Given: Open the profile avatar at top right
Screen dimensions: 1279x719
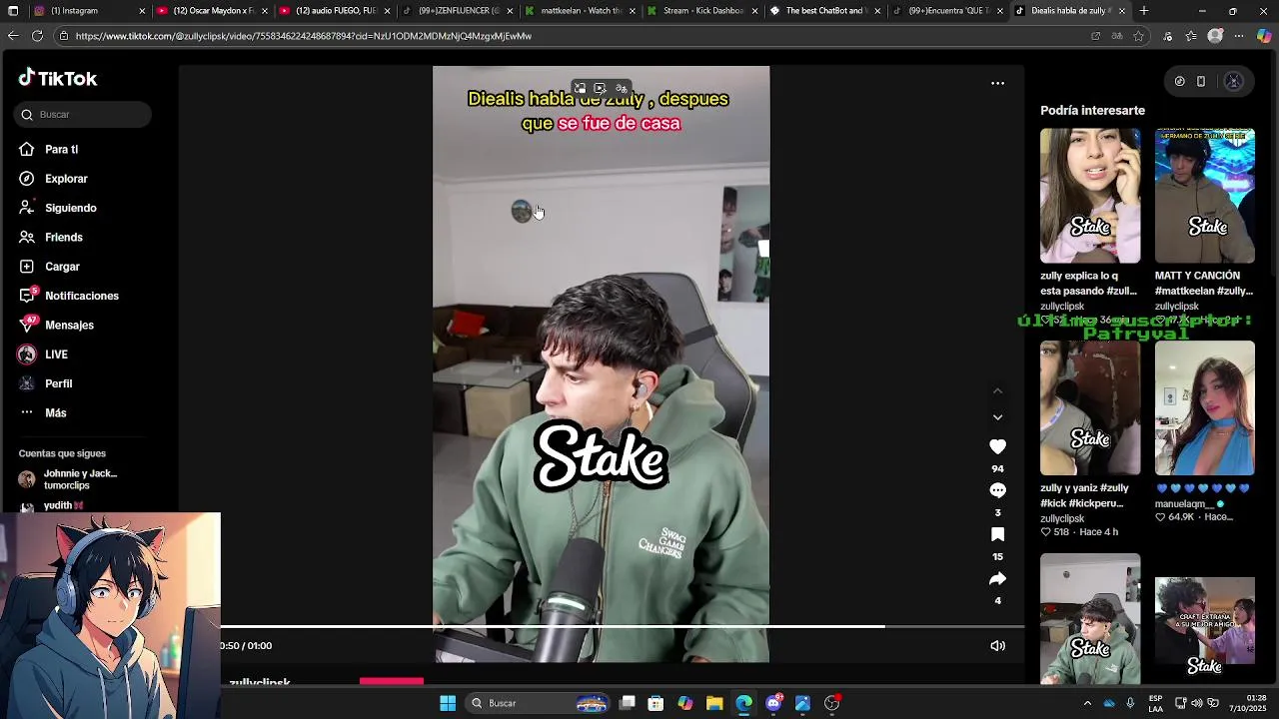Looking at the screenshot, I should pos(1234,82).
